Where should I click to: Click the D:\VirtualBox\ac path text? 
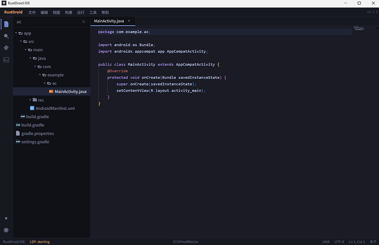pos(186,242)
